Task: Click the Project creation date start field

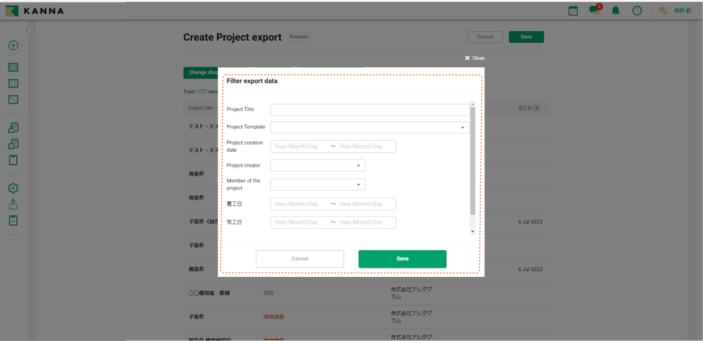Action: (x=297, y=147)
